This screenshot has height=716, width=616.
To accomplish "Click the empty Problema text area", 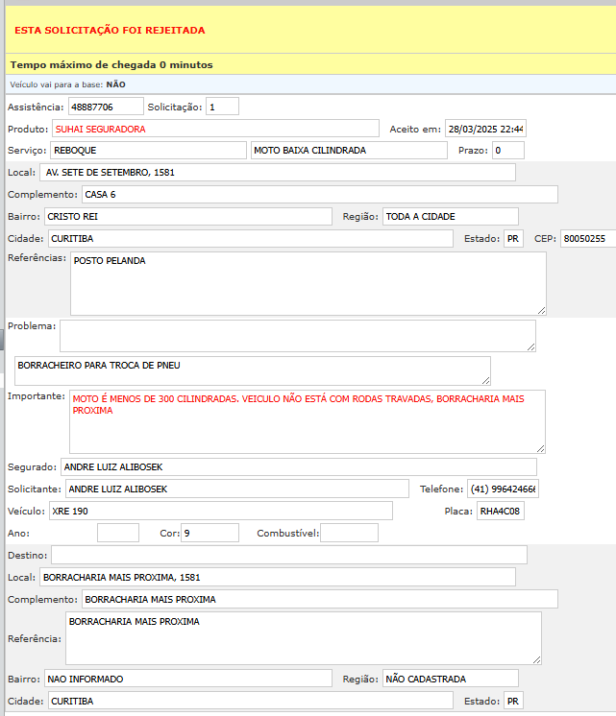I will pyautogui.click(x=297, y=335).
